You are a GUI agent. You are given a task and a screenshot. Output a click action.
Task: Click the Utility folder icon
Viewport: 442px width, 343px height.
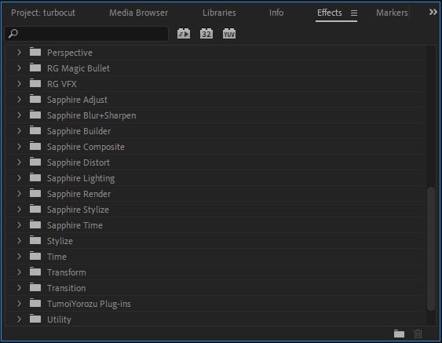point(35,319)
